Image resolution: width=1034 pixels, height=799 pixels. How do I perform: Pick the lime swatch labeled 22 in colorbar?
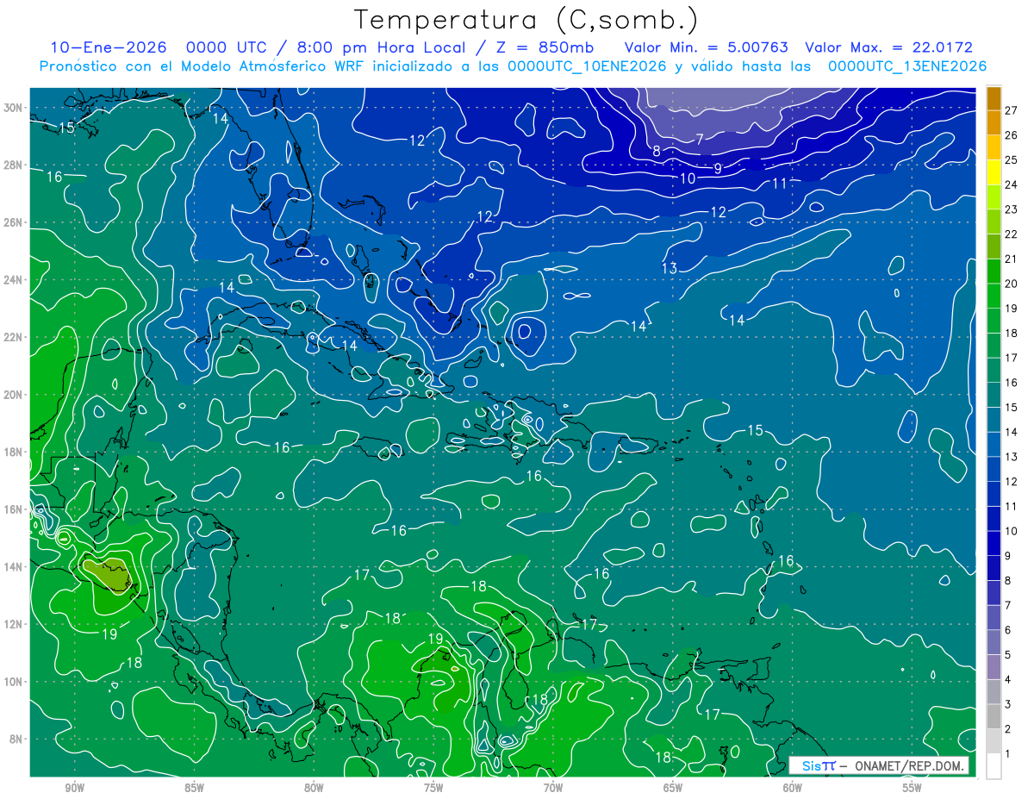click(994, 222)
